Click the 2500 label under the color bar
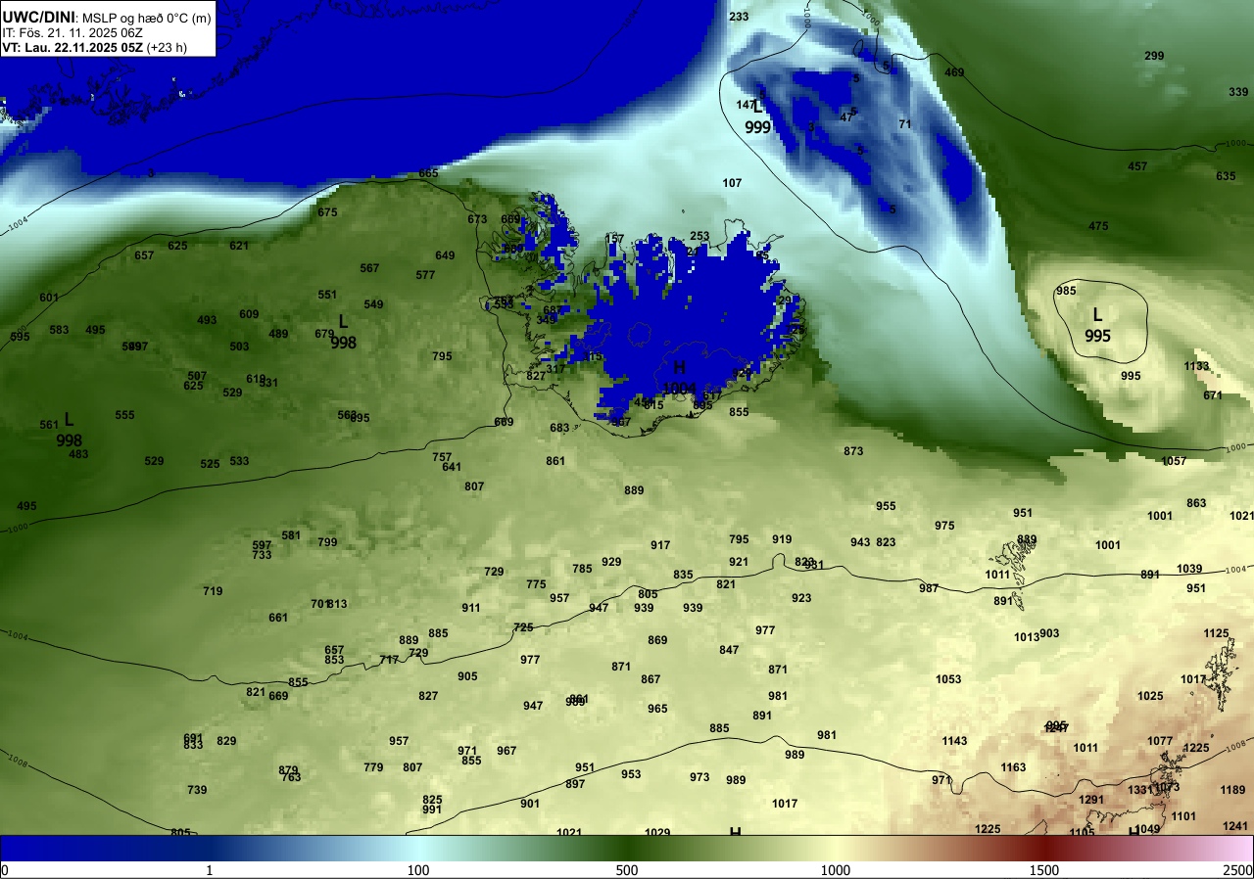Viewport: 1254px width, 879px height. tap(1238, 870)
